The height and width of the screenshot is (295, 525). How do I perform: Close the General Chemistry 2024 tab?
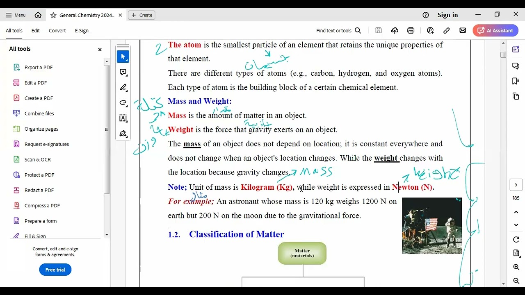coord(120,15)
